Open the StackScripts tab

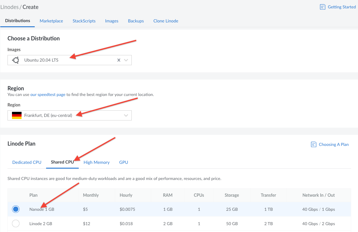pyautogui.click(x=84, y=21)
